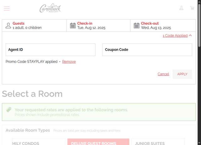Open the user account icon

[181, 8]
